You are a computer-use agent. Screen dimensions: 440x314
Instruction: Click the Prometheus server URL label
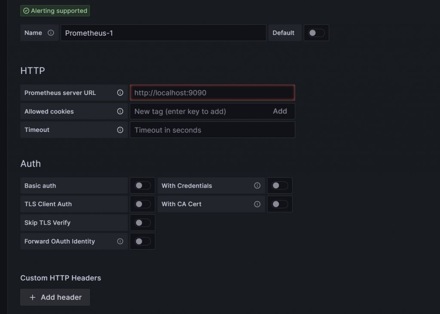(x=60, y=93)
